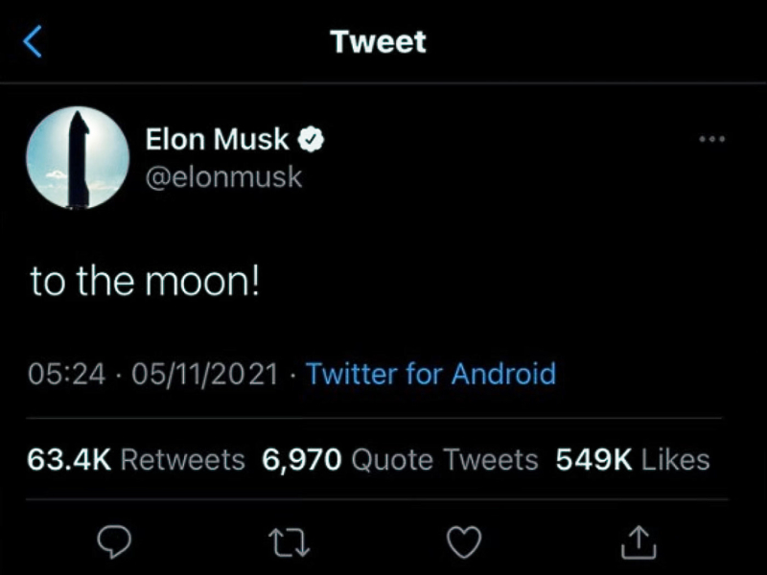767x575 pixels.
Task: Open the Twitter for Android source link
Action: pyautogui.click(x=430, y=373)
